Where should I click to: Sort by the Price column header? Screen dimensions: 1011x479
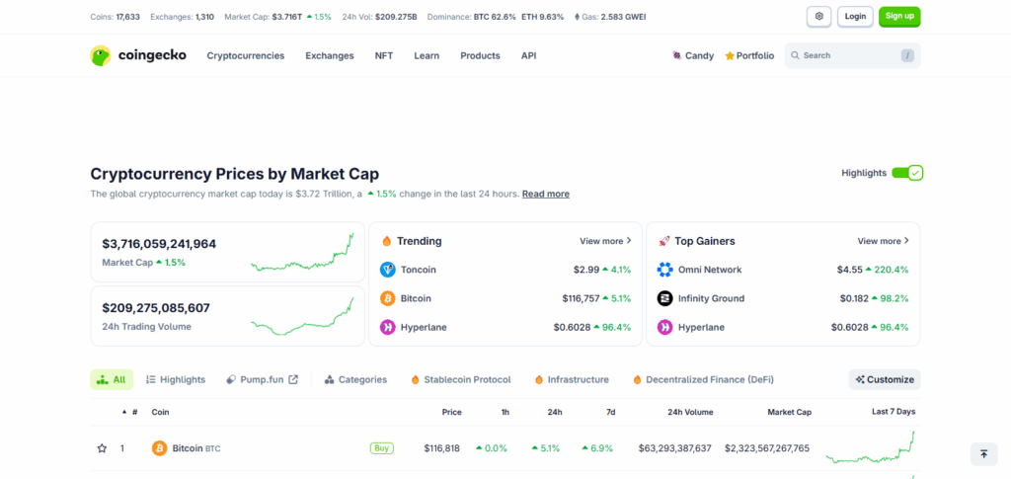[451, 412]
